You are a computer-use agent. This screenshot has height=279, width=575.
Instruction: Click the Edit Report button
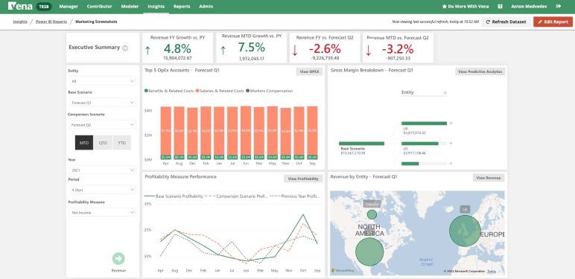[553, 22]
